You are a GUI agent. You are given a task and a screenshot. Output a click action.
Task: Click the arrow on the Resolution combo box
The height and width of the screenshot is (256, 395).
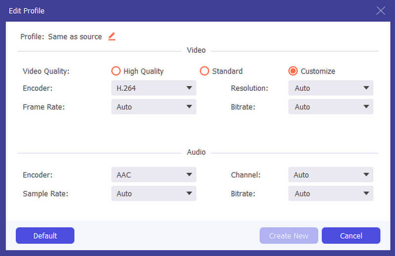point(366,88)
